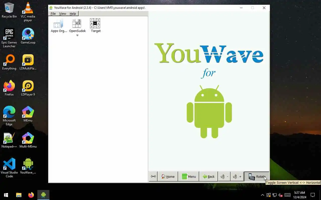Lower the volume with the minus button

(224, 176)
